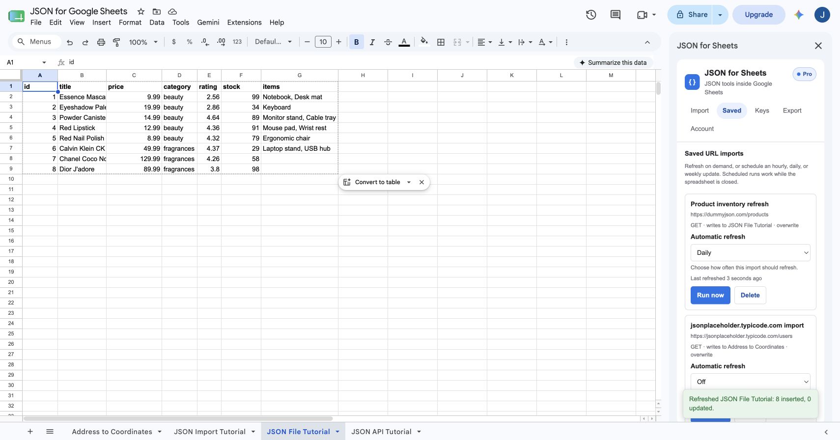
Task: Open version history clock icon
Action: (x=591, y=15)
